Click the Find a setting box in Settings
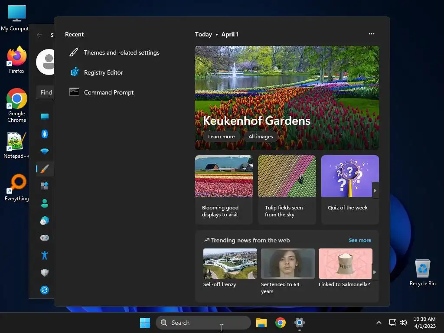The image size is (444, 333). (45, 92)
